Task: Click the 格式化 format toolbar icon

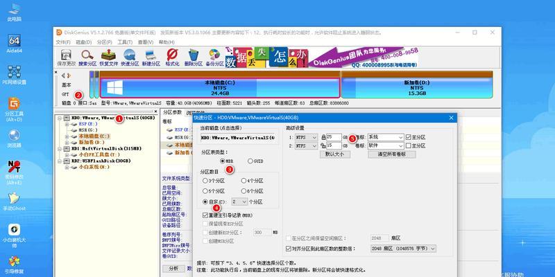Action: pos(172,57)
